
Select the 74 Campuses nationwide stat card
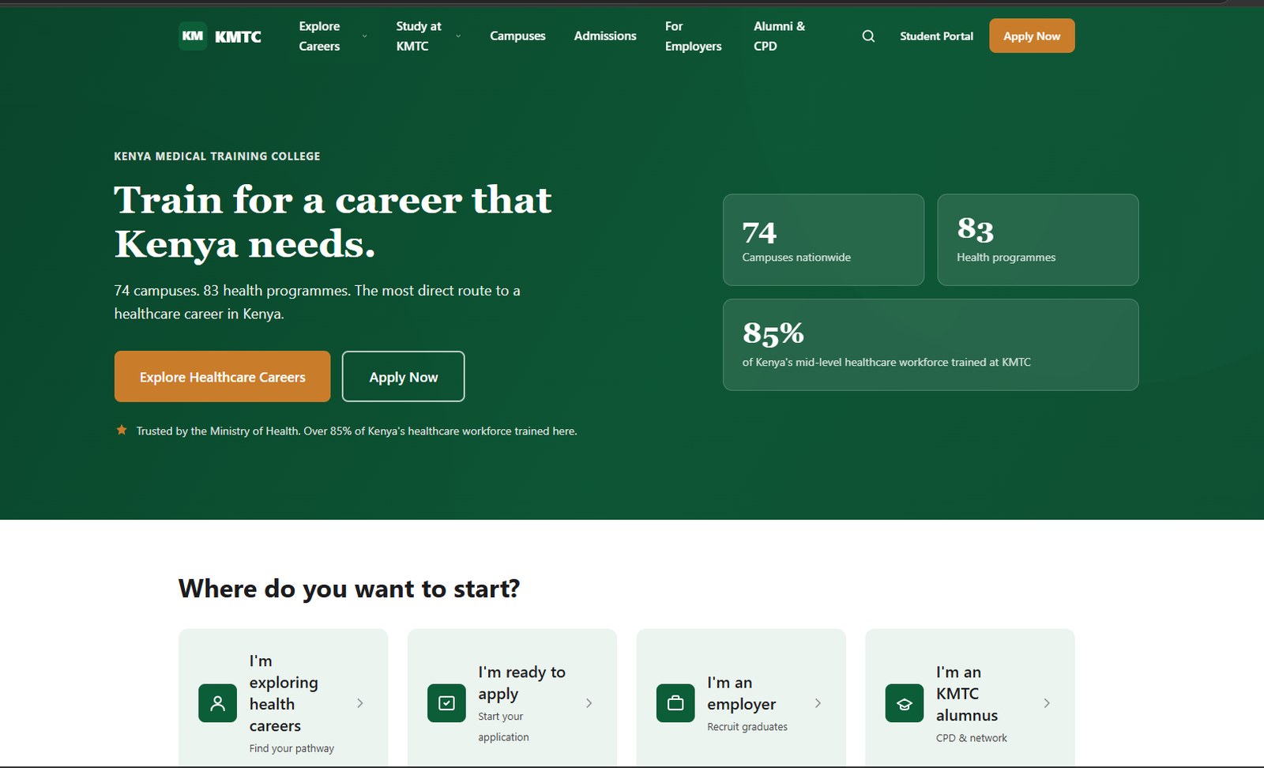click(x=823, y=240)
